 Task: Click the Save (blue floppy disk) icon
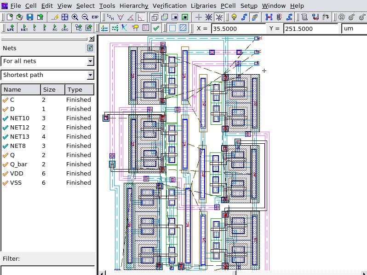pyautogui.click(x=30, y=17)
